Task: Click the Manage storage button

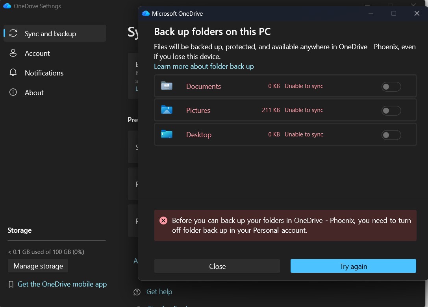Action: point(38,266)
